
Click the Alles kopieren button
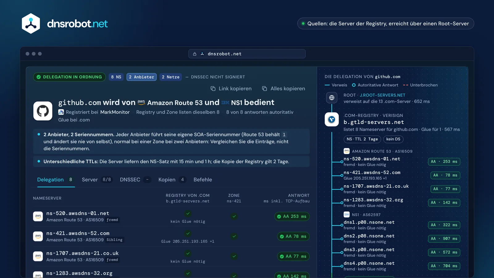[x=283, y=89]
